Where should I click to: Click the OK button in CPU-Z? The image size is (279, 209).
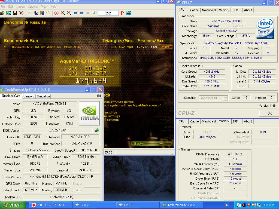[269, 113]
